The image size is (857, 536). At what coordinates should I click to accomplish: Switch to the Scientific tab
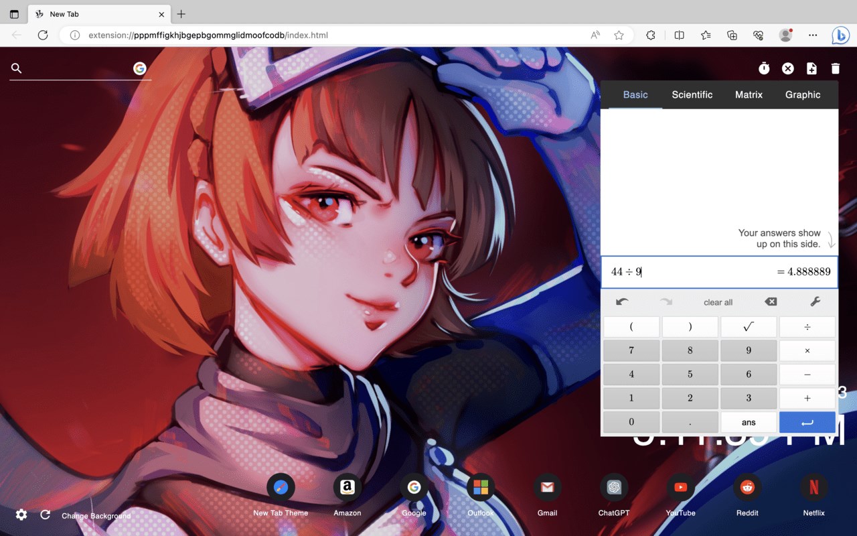(692, 94)
